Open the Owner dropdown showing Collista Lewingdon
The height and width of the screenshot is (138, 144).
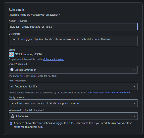click(x=73, y=70)
